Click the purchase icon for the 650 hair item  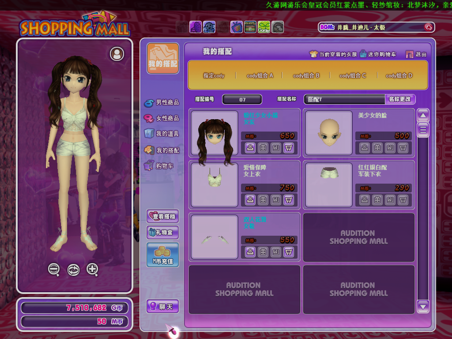coord(250,148)
